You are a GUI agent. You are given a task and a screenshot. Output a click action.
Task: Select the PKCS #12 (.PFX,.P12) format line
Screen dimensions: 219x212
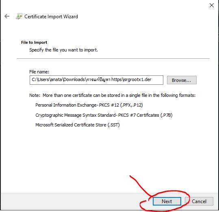[x=89, y=105]
